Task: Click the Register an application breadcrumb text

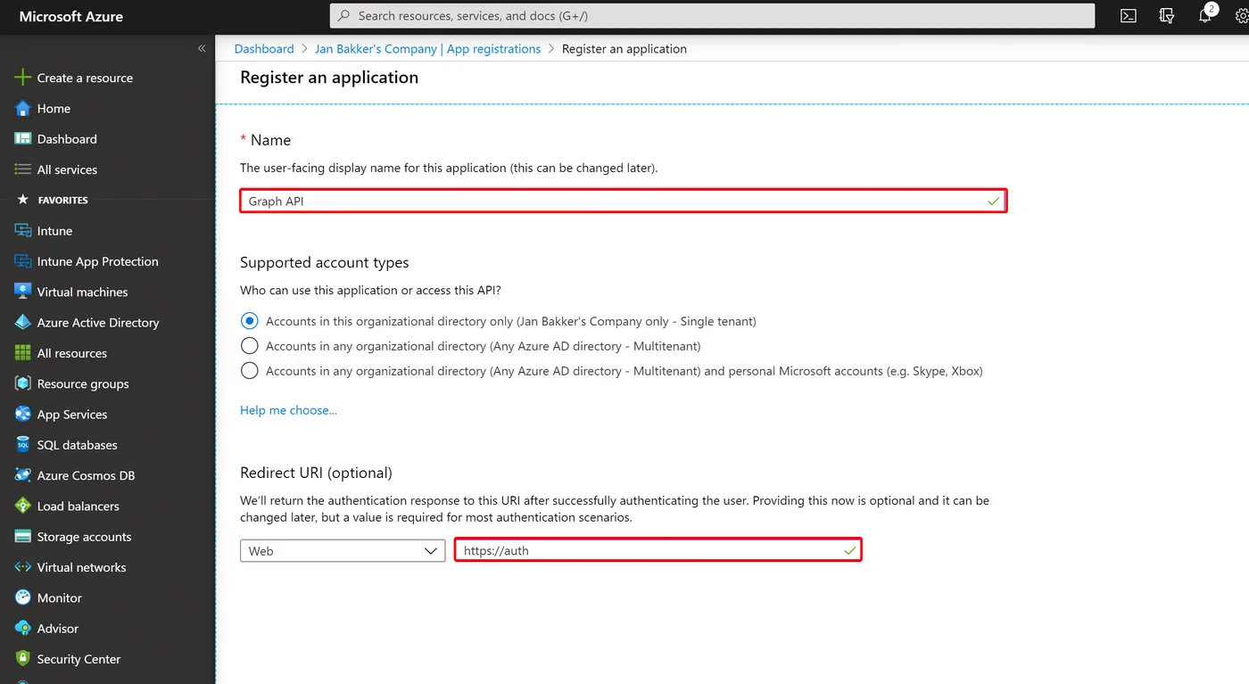Action: [x=624, y=49]
